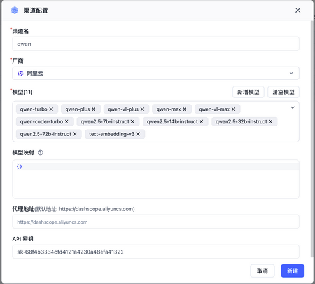Click 取消 to cancel
Viewport: 315px width, 284px height.
pyautogui.click(x=262, y=271)
